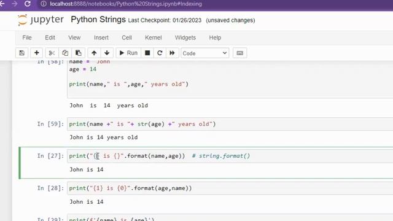Interrupt the kernel with the stop icon
Screen dimensions: 393x221
point(147,53)
